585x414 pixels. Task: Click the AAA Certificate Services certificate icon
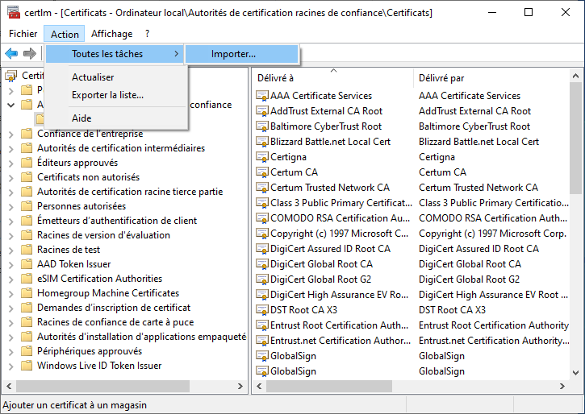tap(262, 96)
